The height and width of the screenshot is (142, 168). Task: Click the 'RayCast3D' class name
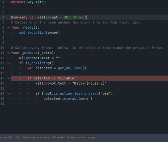[x=37, y=2]
